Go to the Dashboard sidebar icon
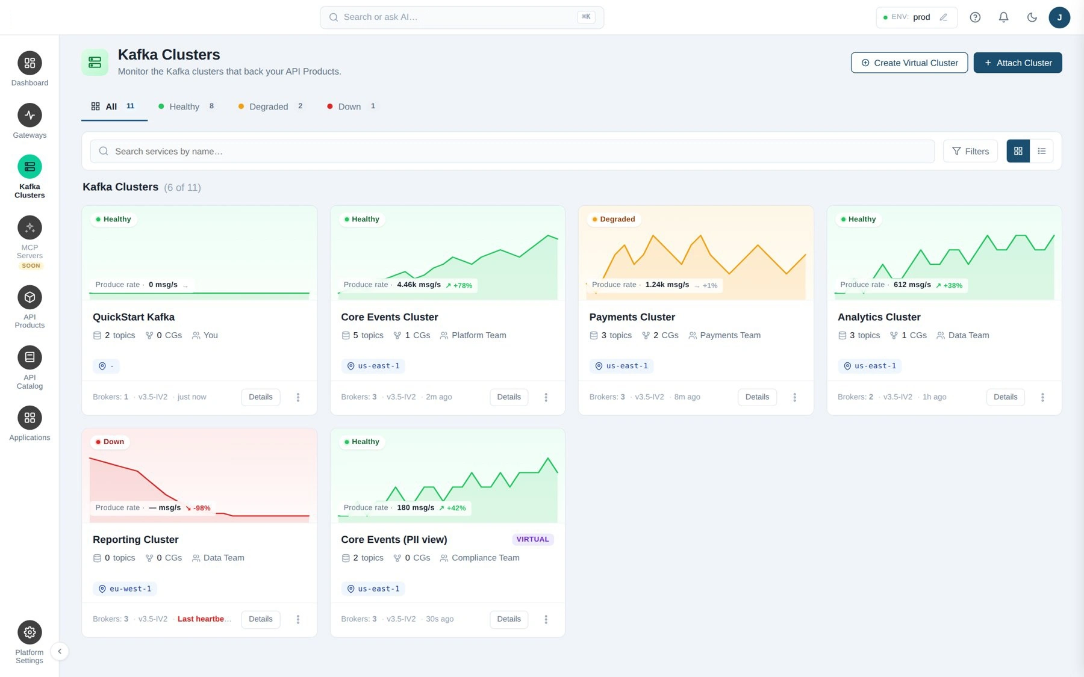The height and width of the screenshot is (677, 1084). [x=30, y=63]
